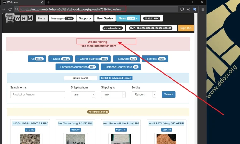Click the blue Search button

pos(168,94)
